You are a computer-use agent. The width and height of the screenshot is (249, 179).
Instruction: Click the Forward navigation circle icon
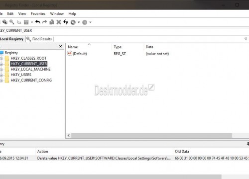(x=85, y=22)
